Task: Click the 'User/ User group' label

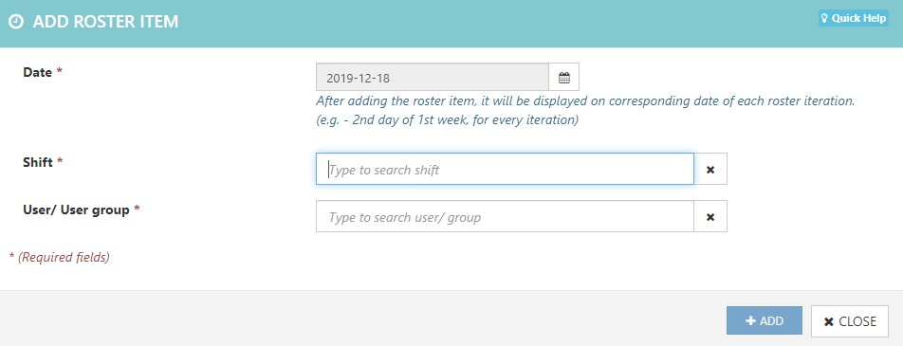Action: coord(76,209)
